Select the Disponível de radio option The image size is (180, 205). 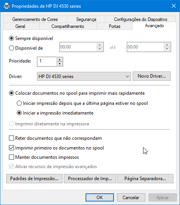click(x=11, y=48)
